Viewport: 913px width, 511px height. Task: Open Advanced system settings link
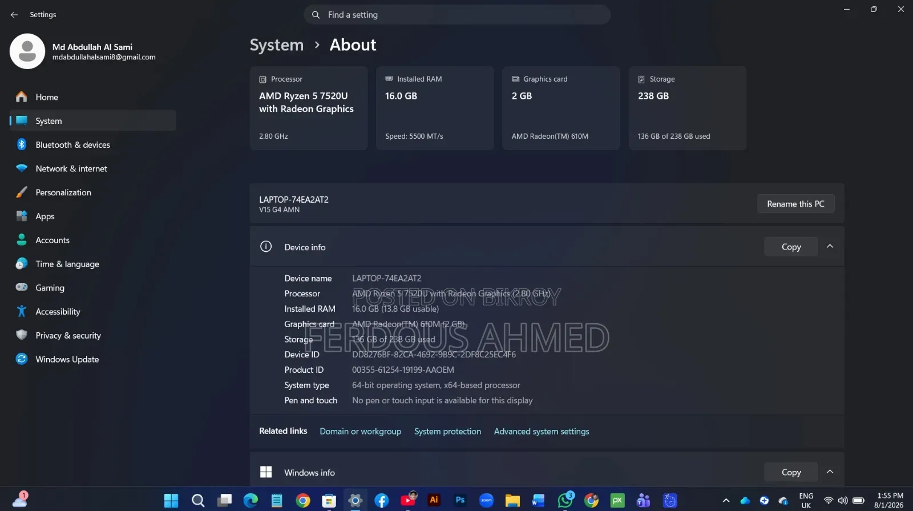tap(542, 432)
